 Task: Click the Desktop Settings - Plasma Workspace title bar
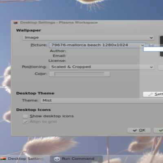click(x=87, y=22)
